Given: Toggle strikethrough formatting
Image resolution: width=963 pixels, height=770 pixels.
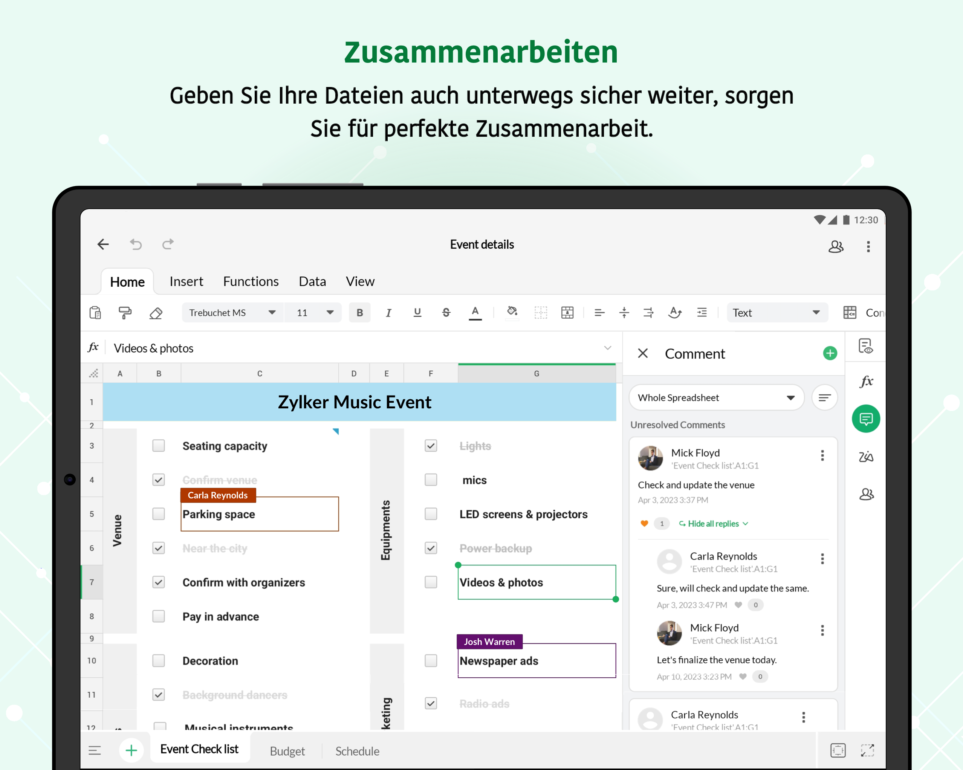Looking at the screenshot, I should coord(446,313).
